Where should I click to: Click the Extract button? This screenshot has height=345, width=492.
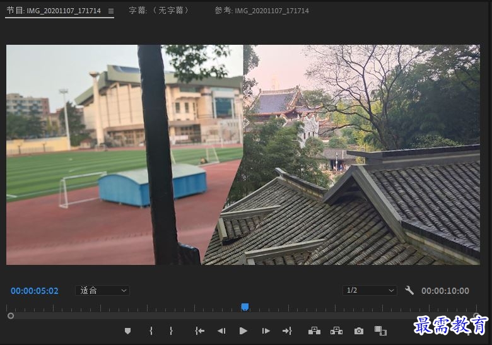pyautogui.click(x=337, y=331)
